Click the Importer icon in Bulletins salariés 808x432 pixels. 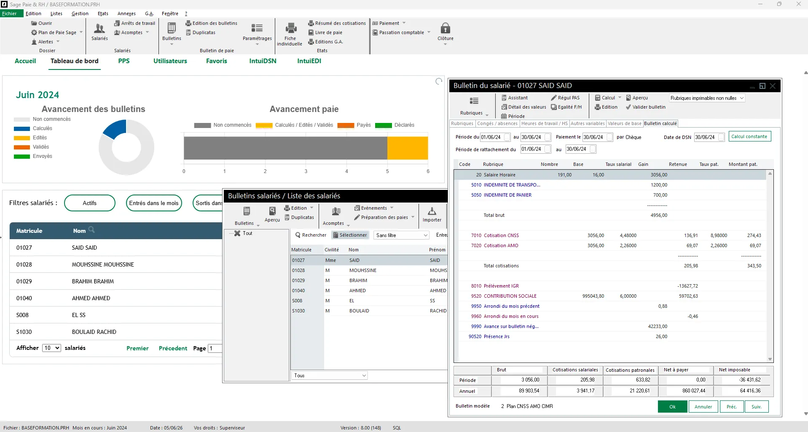click(x=432, y=211)
